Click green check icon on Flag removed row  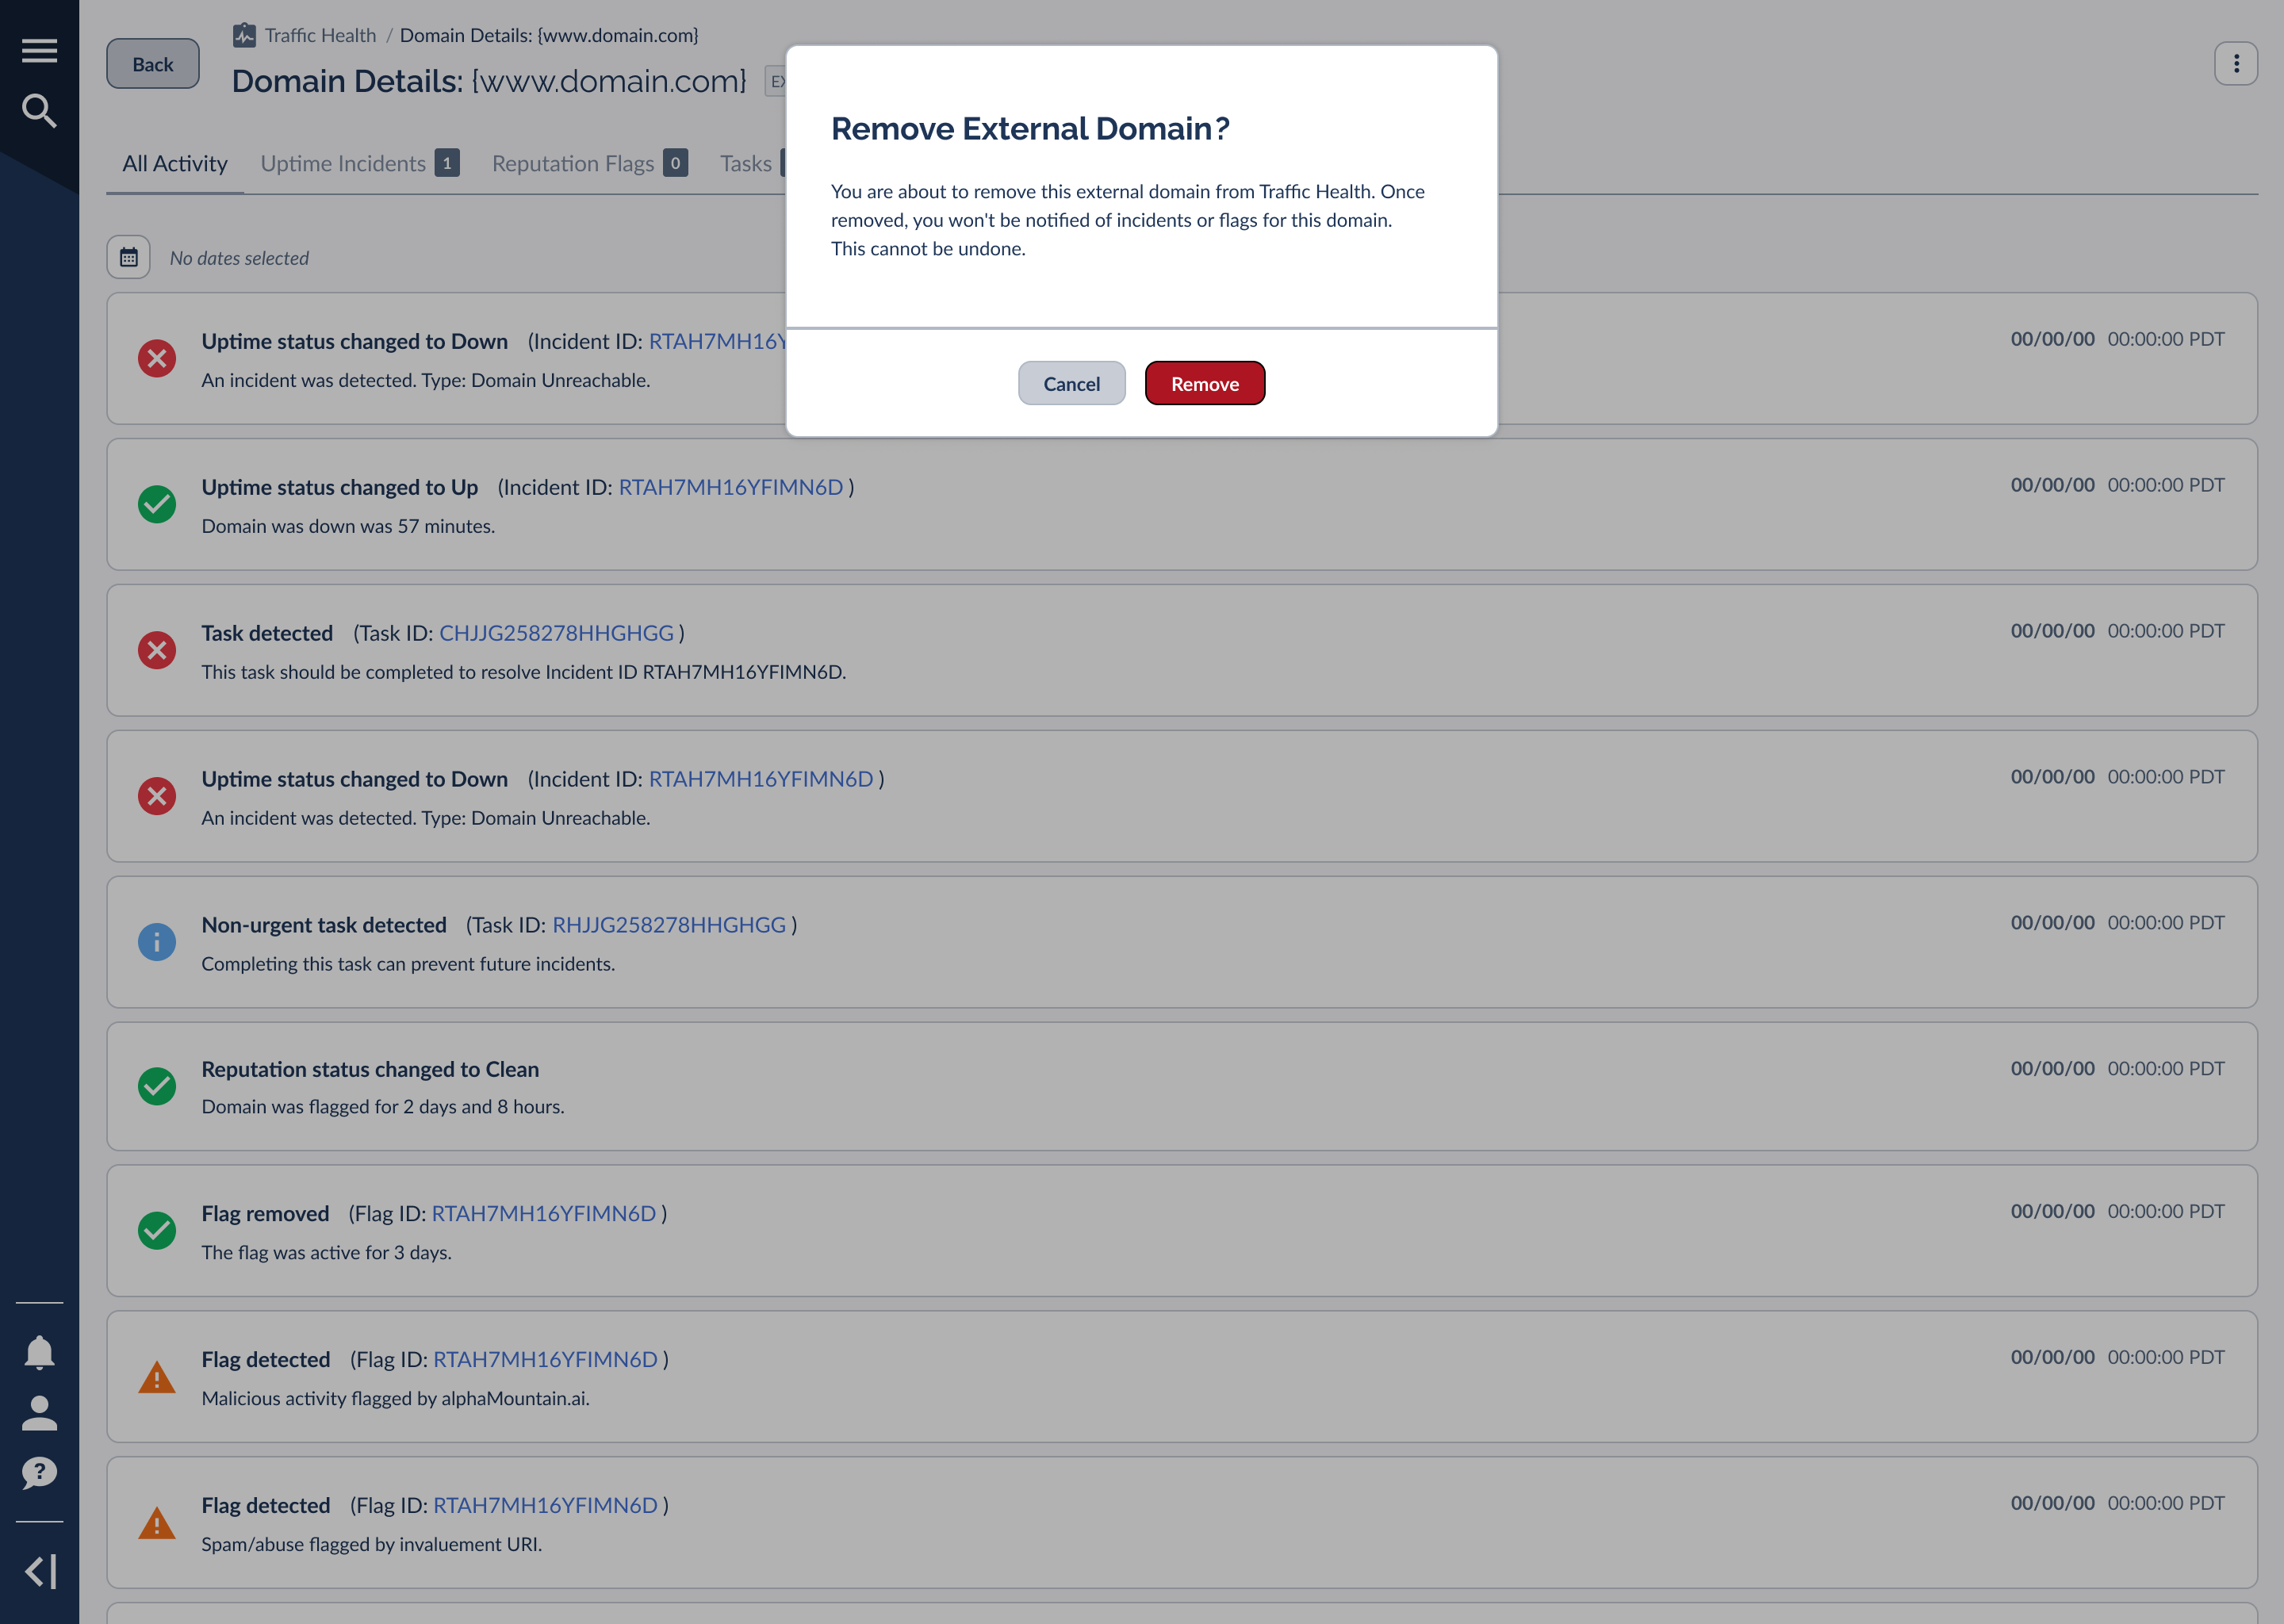point(157,1230)
